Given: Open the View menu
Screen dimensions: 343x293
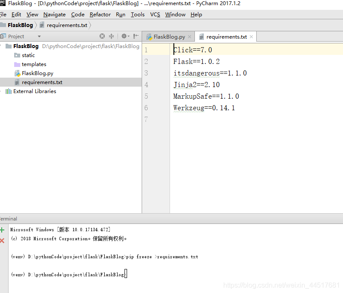Looking at the screenshot, I should pos(32,15).
